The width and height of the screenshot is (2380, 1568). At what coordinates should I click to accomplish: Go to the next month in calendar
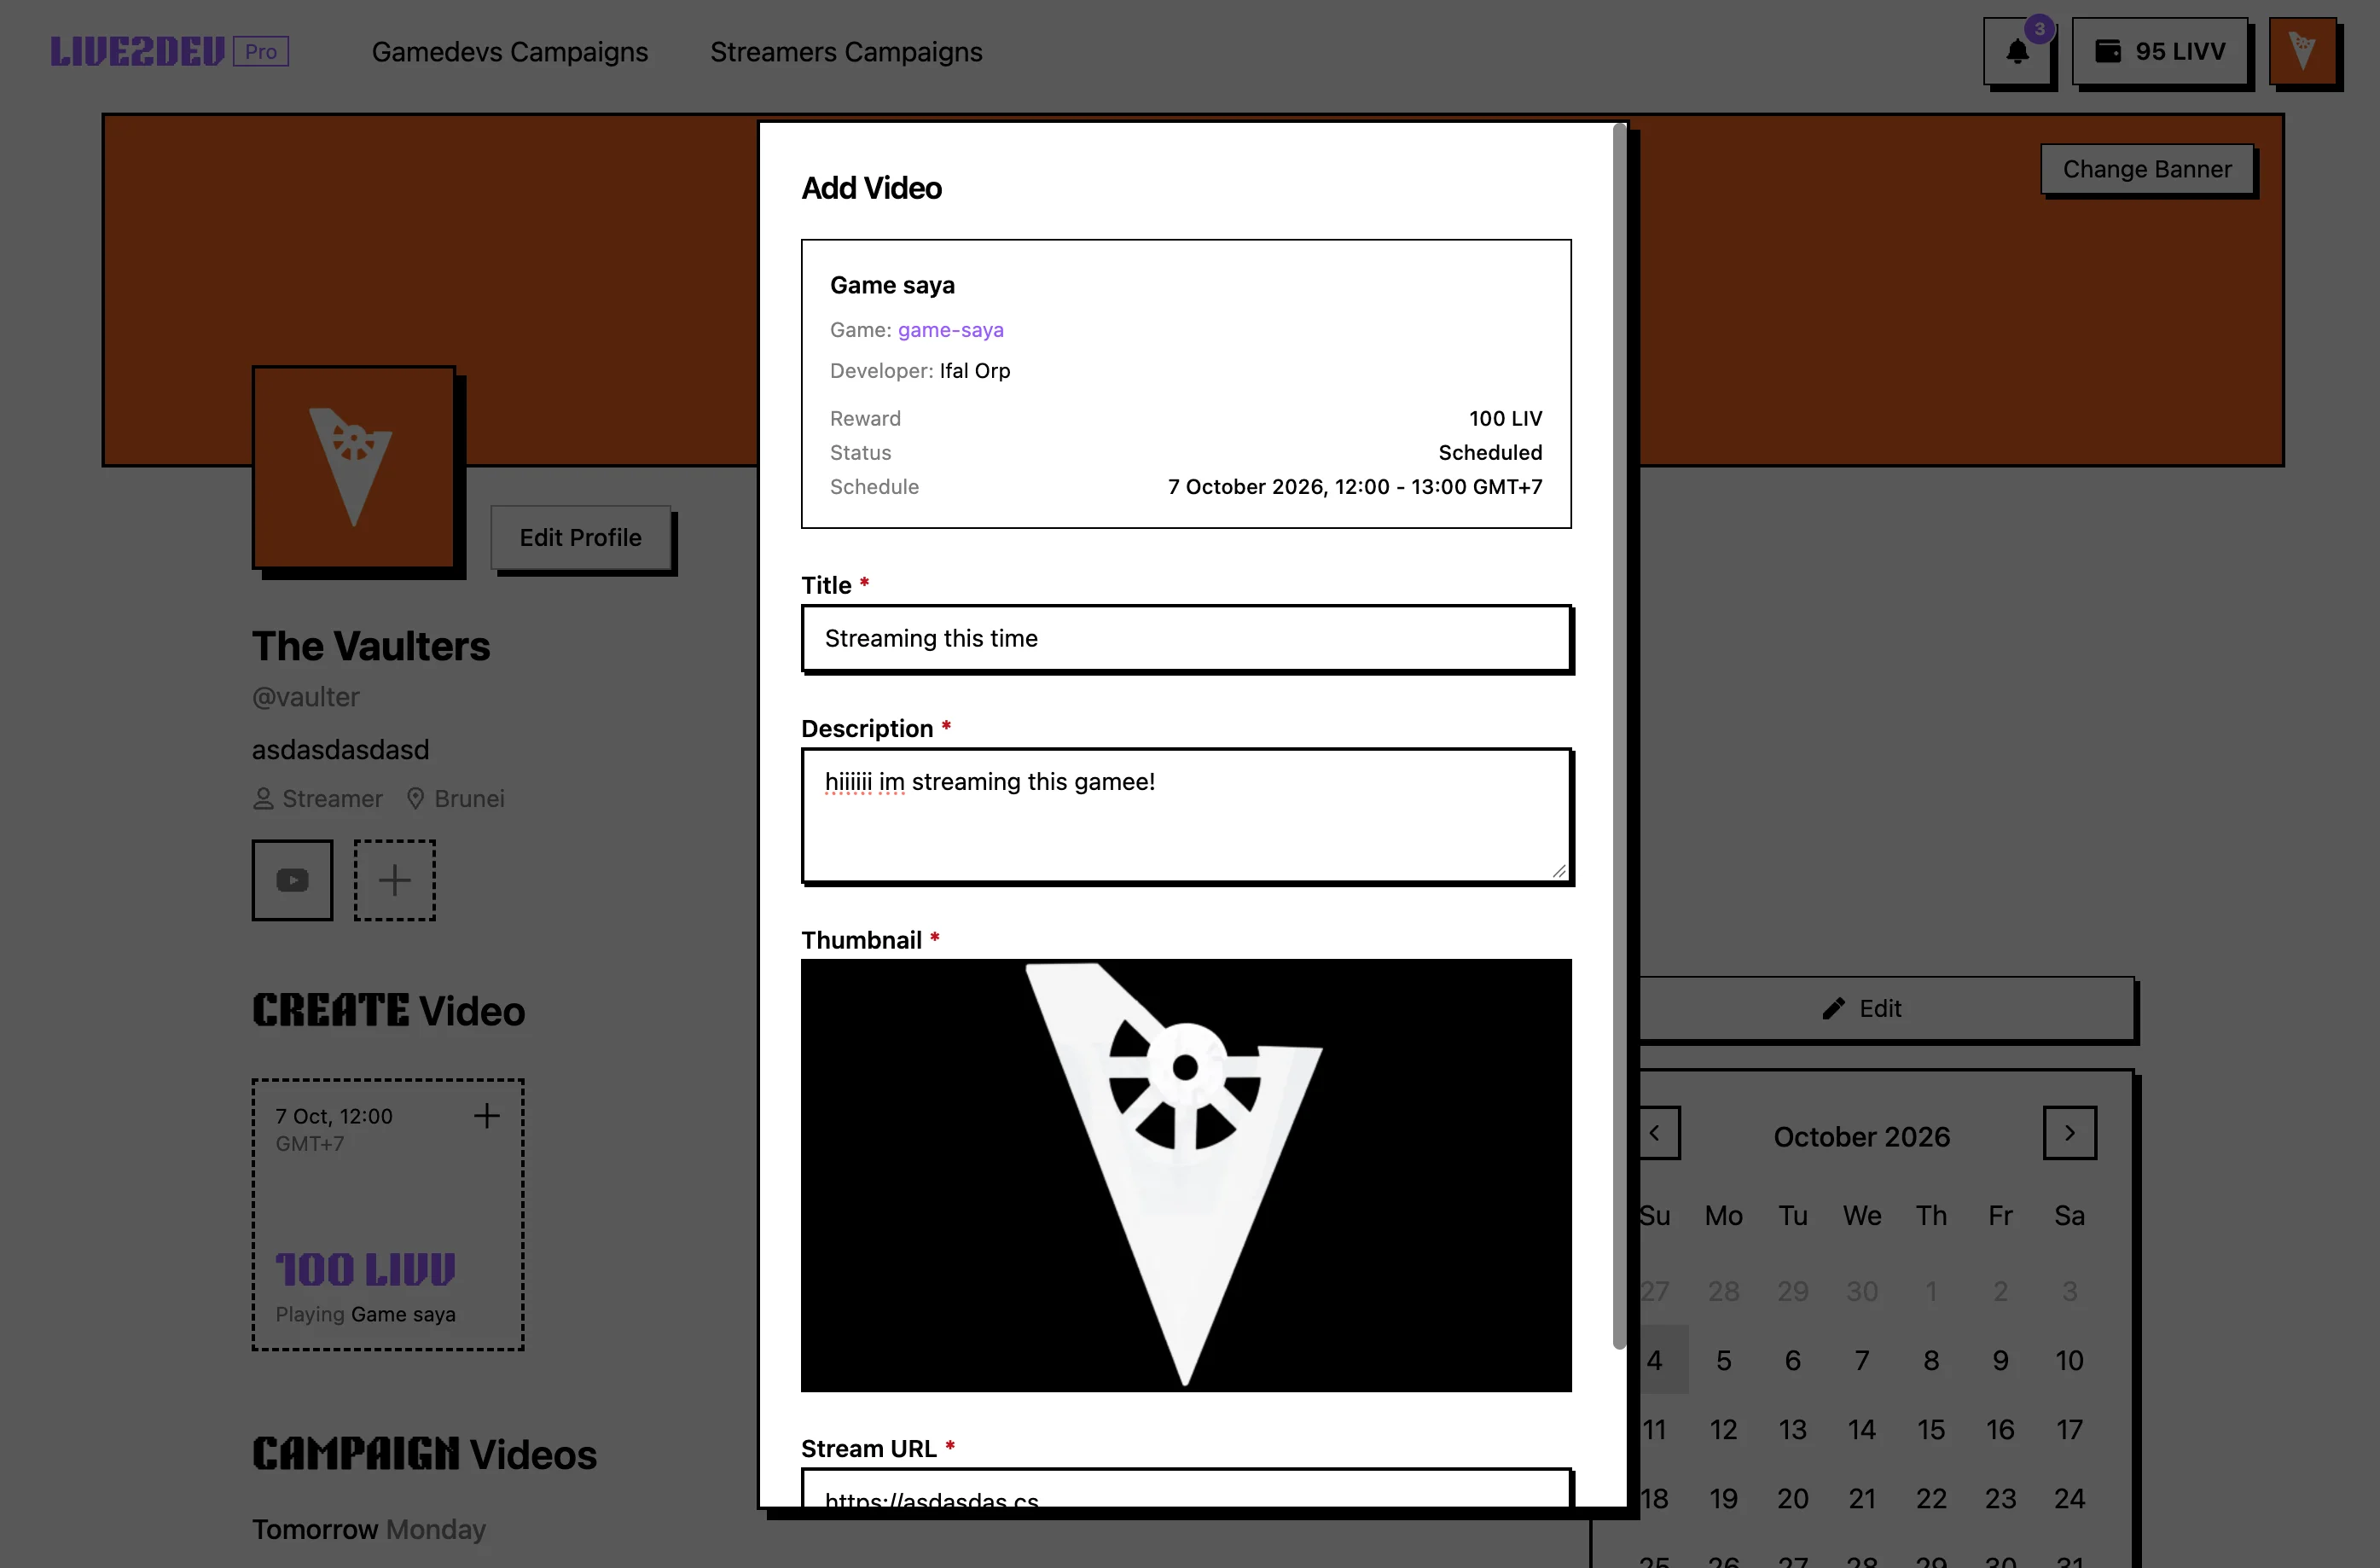tap(2070, 1133)
